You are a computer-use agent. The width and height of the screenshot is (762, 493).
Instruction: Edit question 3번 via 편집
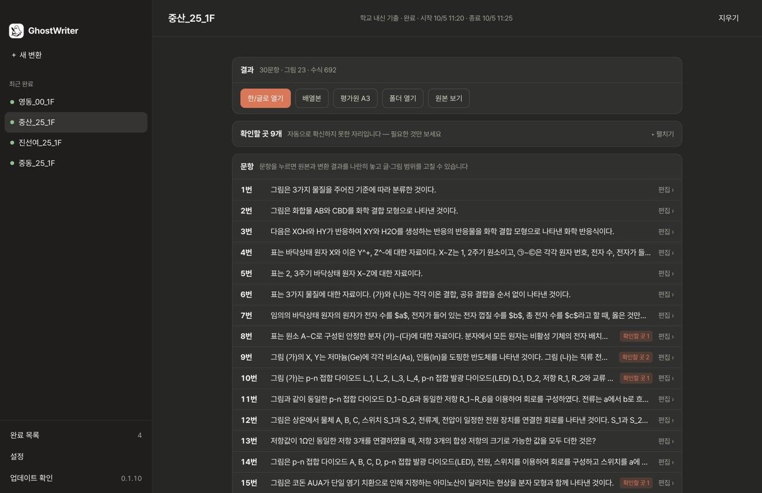[x=666, y=231]
